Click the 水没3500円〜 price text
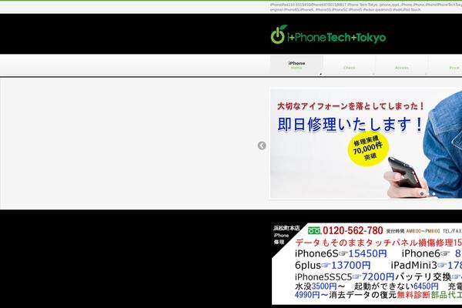 coord(320,286)
